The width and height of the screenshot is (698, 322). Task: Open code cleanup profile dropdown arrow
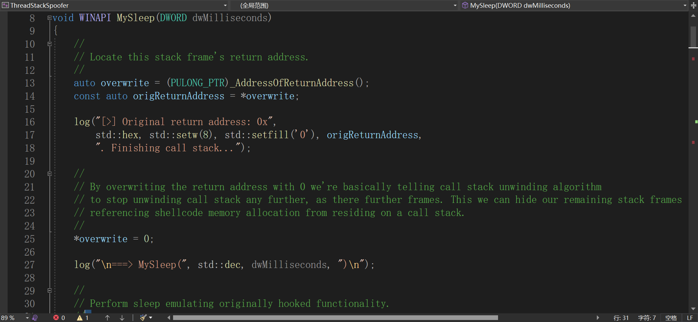pyautogui.click(x=151, y=318)
